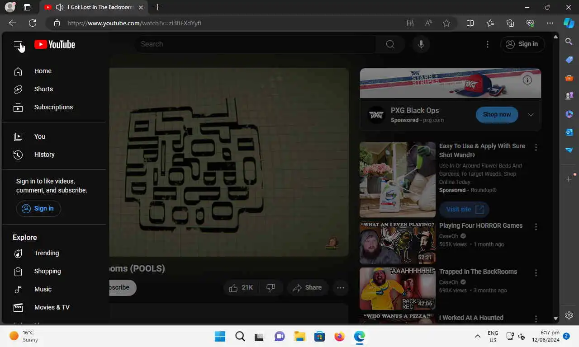Refresh the page
Viewport: 579px width, 347px height.
click(33, 23)
